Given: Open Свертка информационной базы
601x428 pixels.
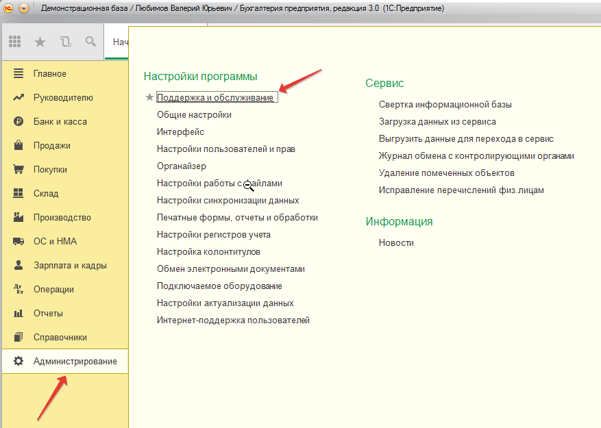Looking at the screenshot, I should (445, 105).
